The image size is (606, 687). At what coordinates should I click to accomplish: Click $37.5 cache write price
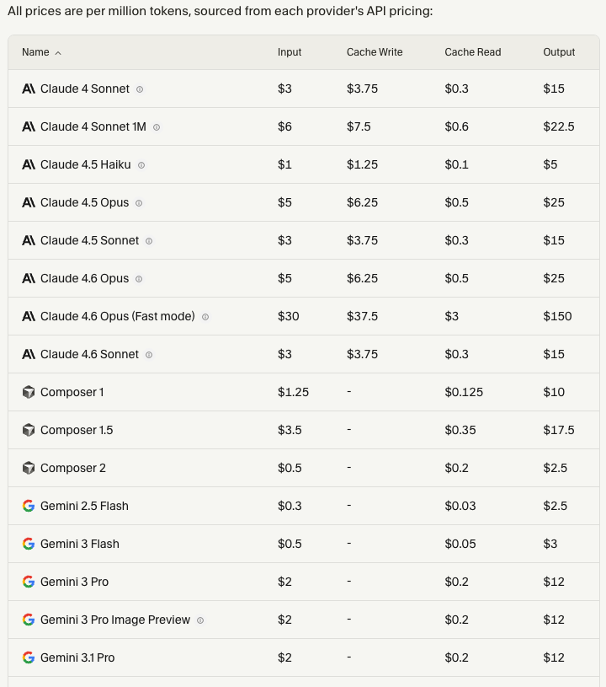362,316
